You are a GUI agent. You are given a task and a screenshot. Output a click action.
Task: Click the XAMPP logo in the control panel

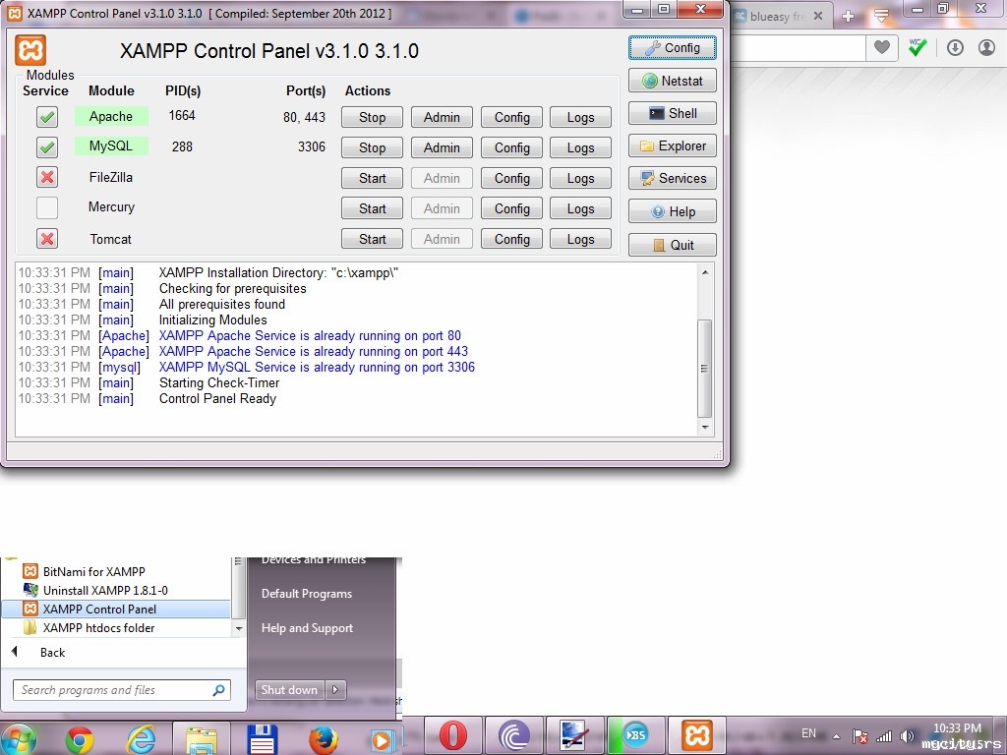coord(30,51)
